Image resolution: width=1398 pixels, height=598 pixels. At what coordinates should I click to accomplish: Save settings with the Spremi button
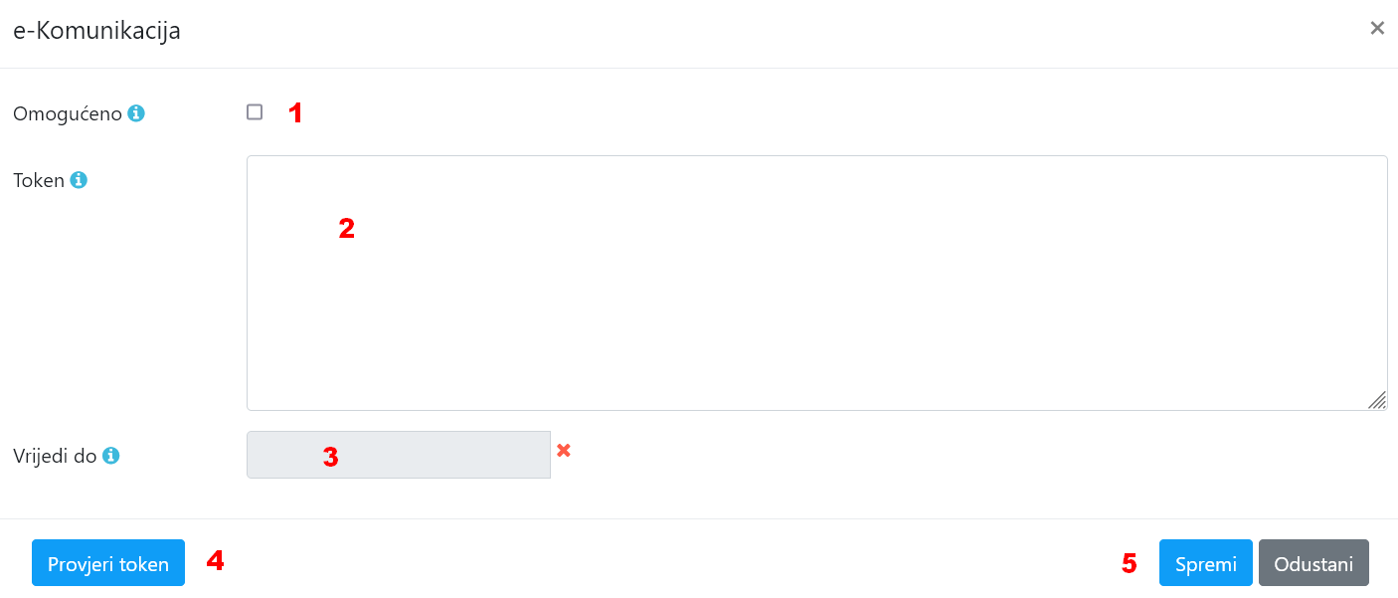[x=1205, y=564]
